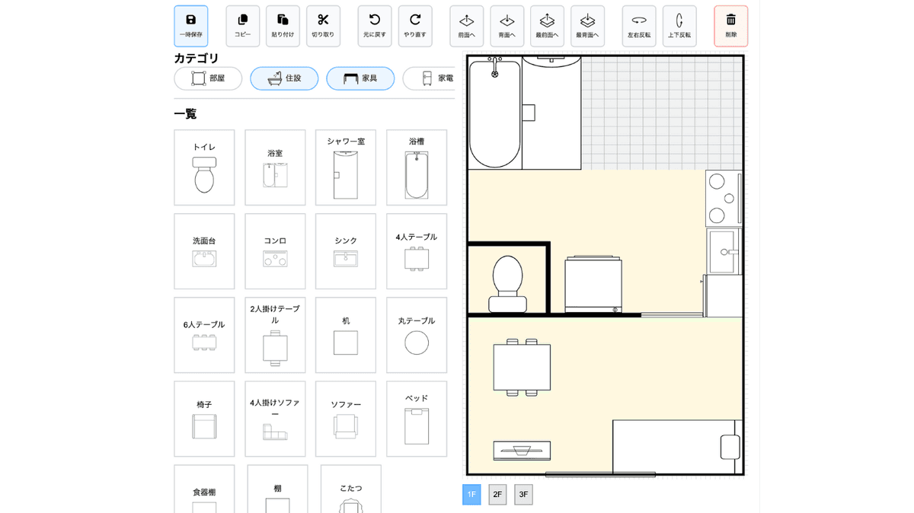Flip vertically with 上下反転 icon
Screen dimensions: 914x513
679,25
